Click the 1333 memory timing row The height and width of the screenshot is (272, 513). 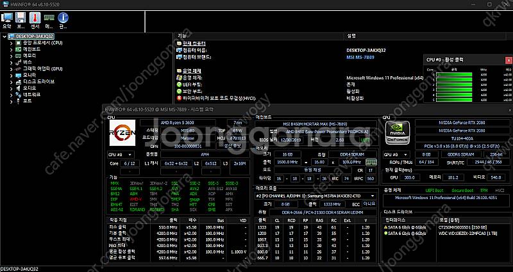[x=315, y=227]
